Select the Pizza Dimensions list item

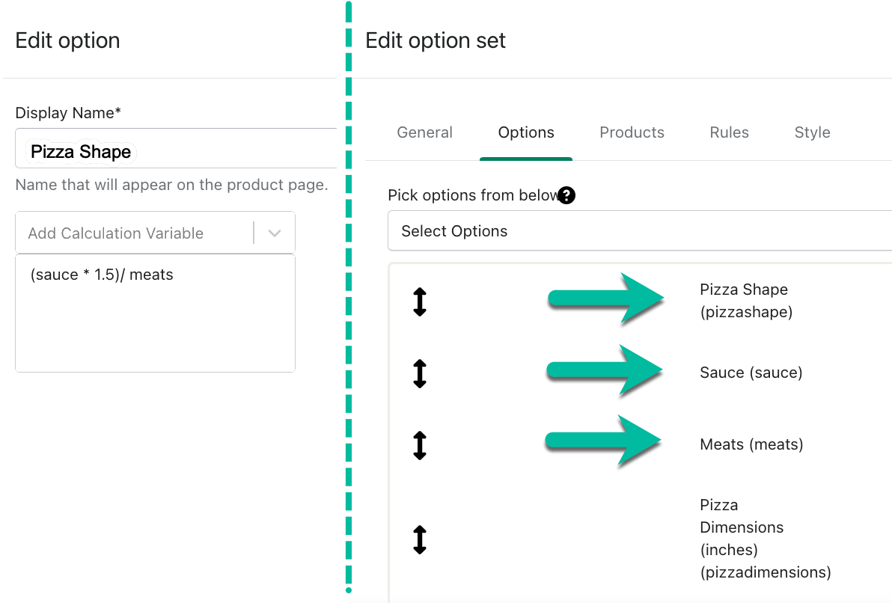(x=765, y=539)
